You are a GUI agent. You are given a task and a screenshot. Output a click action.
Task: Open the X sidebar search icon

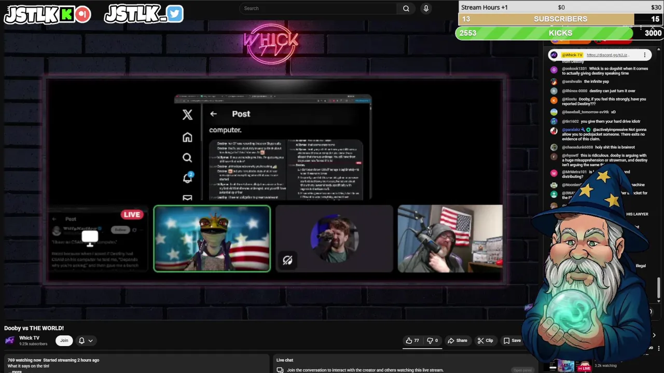[x=187, y=157]
